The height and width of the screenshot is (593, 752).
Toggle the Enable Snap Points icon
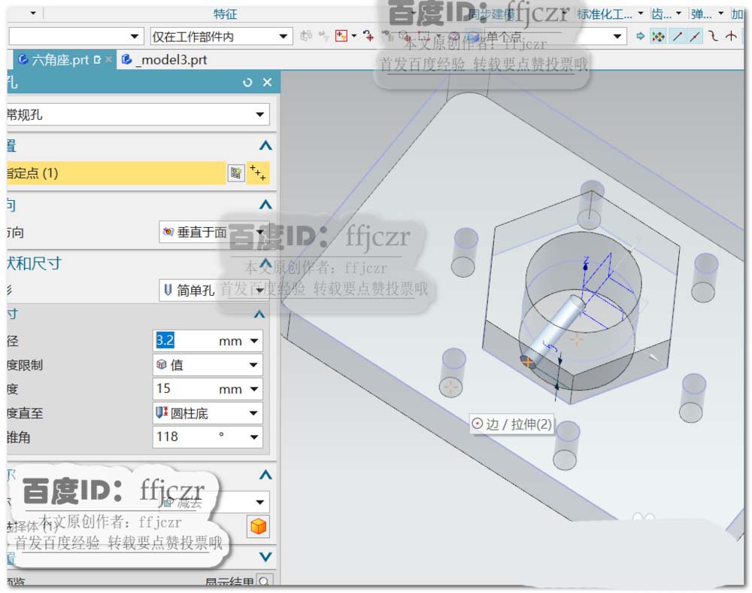tap(659, 36)
